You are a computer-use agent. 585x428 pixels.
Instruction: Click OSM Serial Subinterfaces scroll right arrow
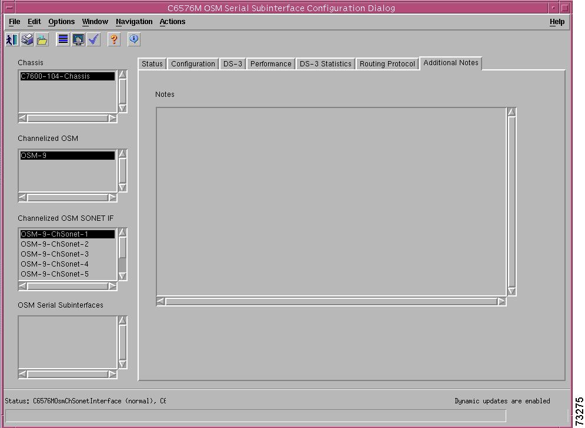[x=112, y=374]
